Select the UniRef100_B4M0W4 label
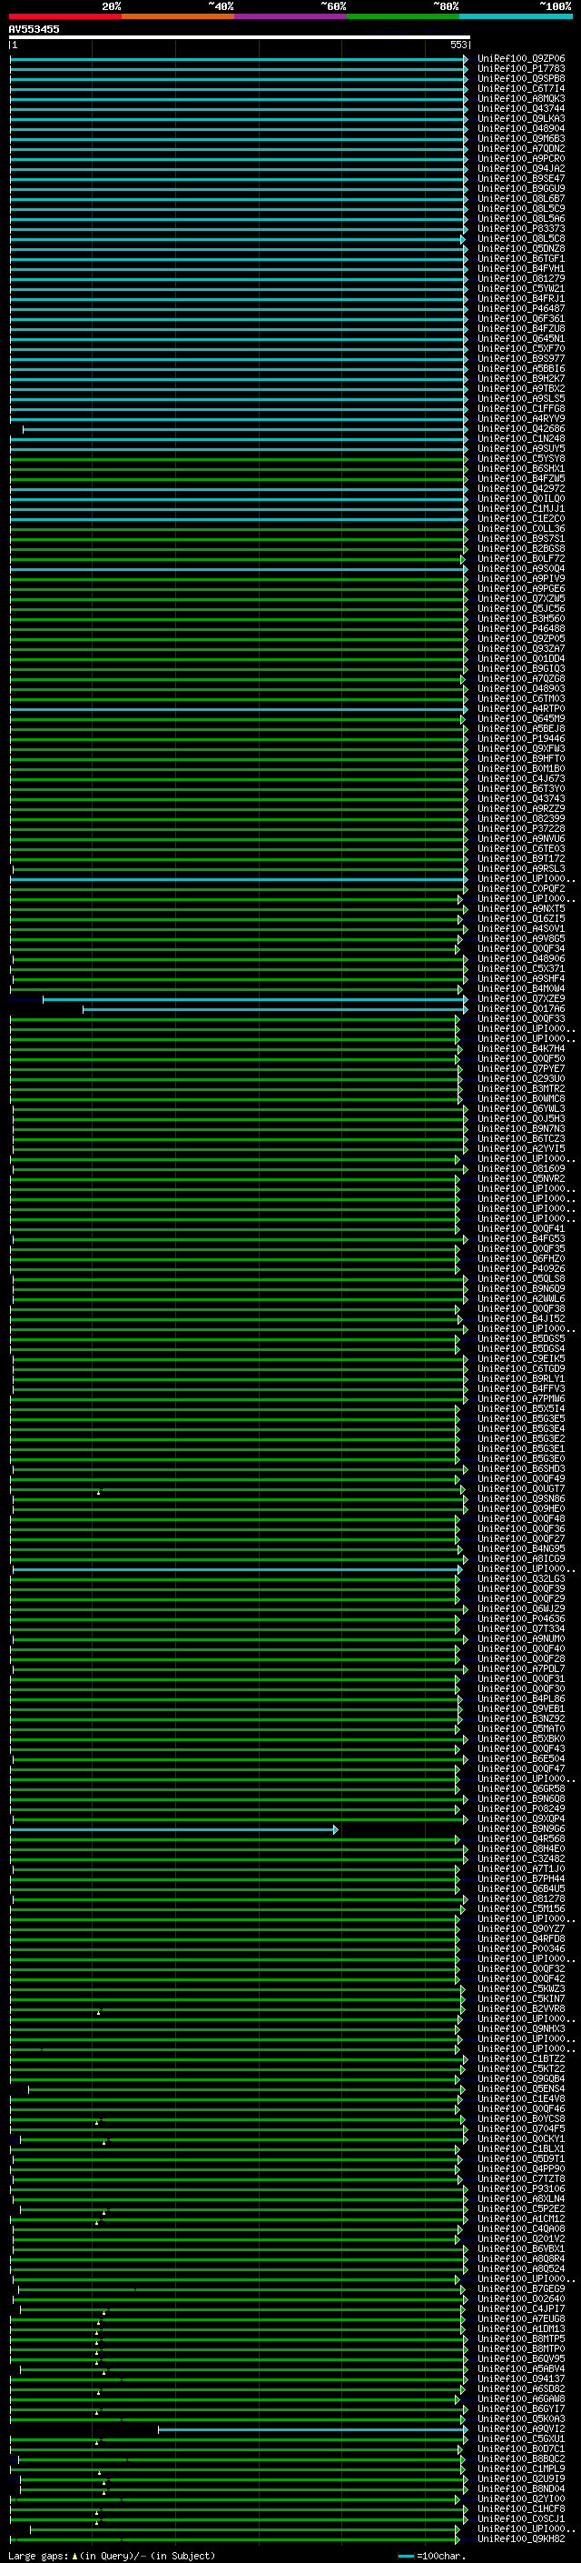 [521, 989]
